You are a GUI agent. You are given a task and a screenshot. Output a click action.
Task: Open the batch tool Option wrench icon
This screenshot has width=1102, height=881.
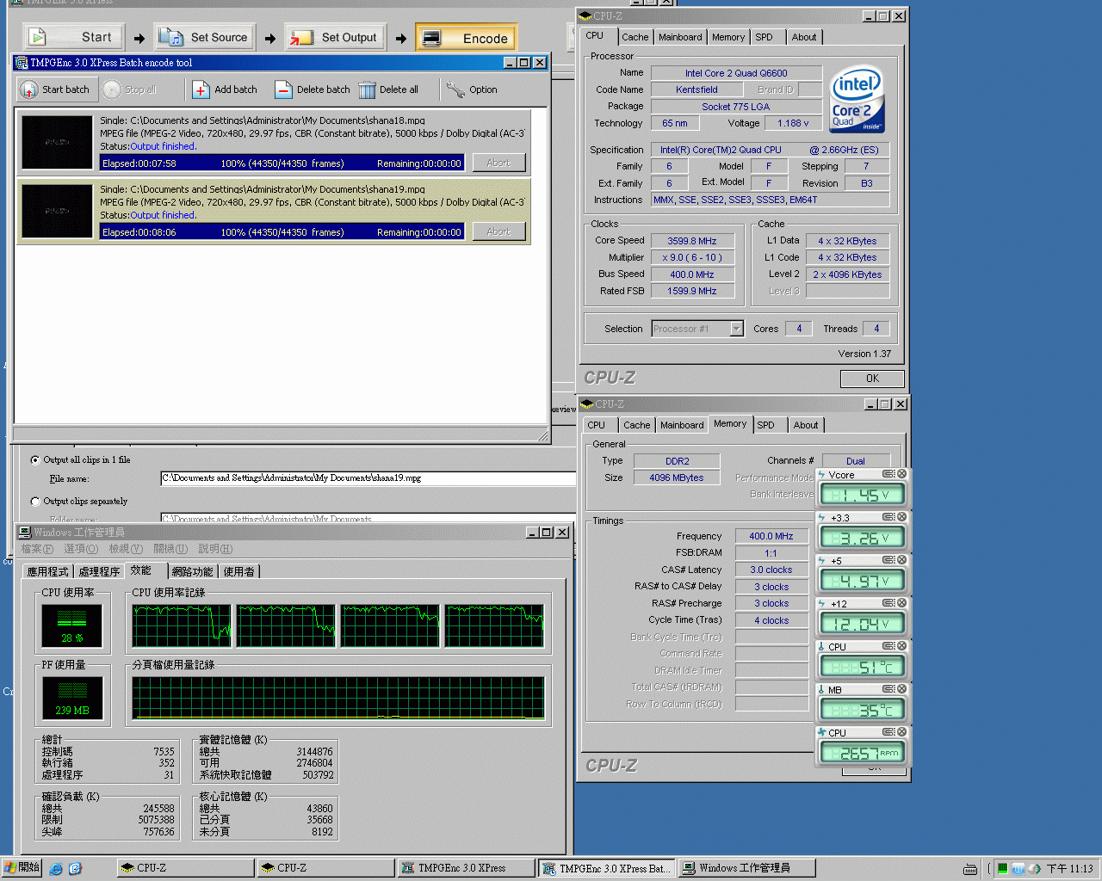click(x=455, y=89)
